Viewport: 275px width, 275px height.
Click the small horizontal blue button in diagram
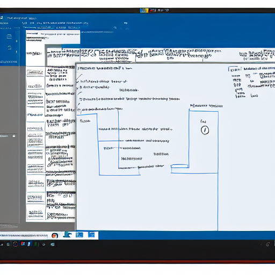click(179, 166)
